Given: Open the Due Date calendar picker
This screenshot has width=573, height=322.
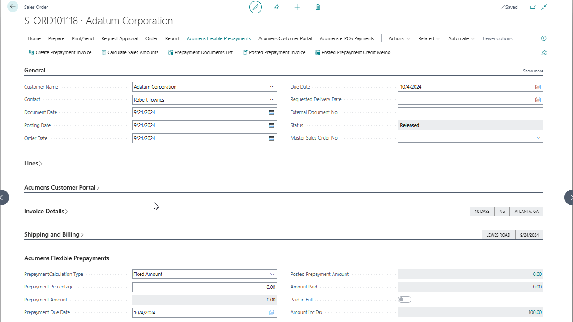Looking at the screenshot, I should click(x=538, y=87).
